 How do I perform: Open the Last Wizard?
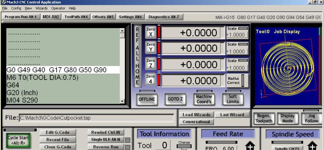coord(232,115)
